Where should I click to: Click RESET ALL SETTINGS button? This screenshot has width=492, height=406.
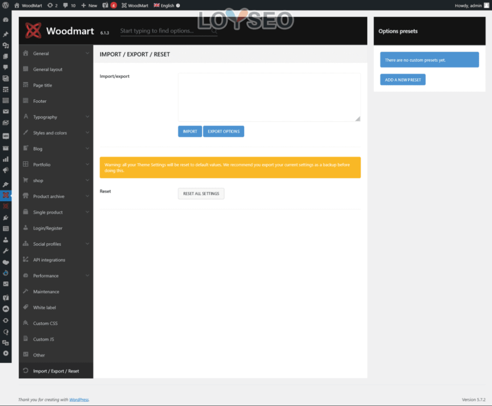(201, 193)
